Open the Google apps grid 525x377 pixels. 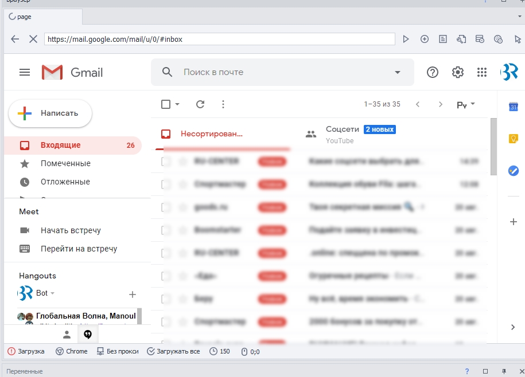click(482, 72)
